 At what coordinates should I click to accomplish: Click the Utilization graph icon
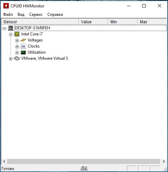(x=23, y=52)
